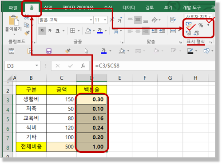
Task: Toggle bold formatting in font group
Action: pos(42,31)
